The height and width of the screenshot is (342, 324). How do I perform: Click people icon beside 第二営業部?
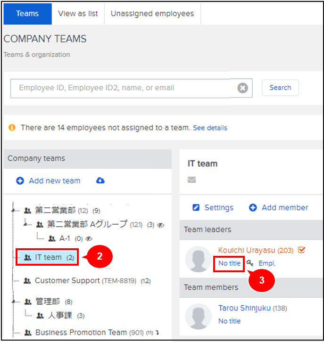(x=27, y=211)
